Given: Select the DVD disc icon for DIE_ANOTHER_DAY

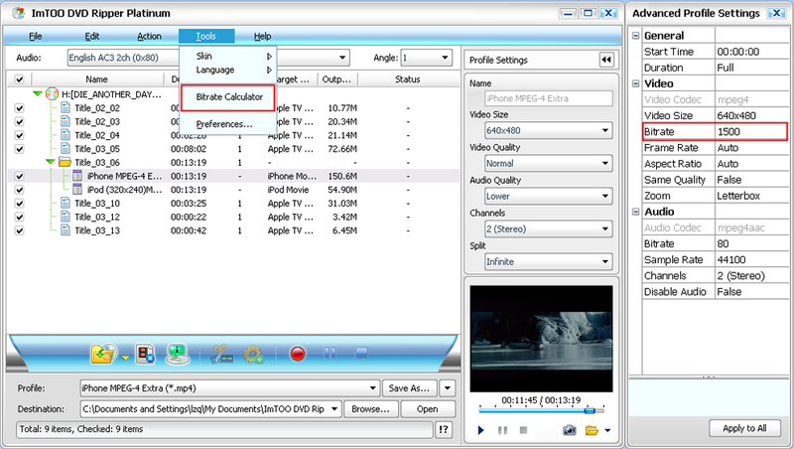Looking at the screenshot, I should [52, 93].
